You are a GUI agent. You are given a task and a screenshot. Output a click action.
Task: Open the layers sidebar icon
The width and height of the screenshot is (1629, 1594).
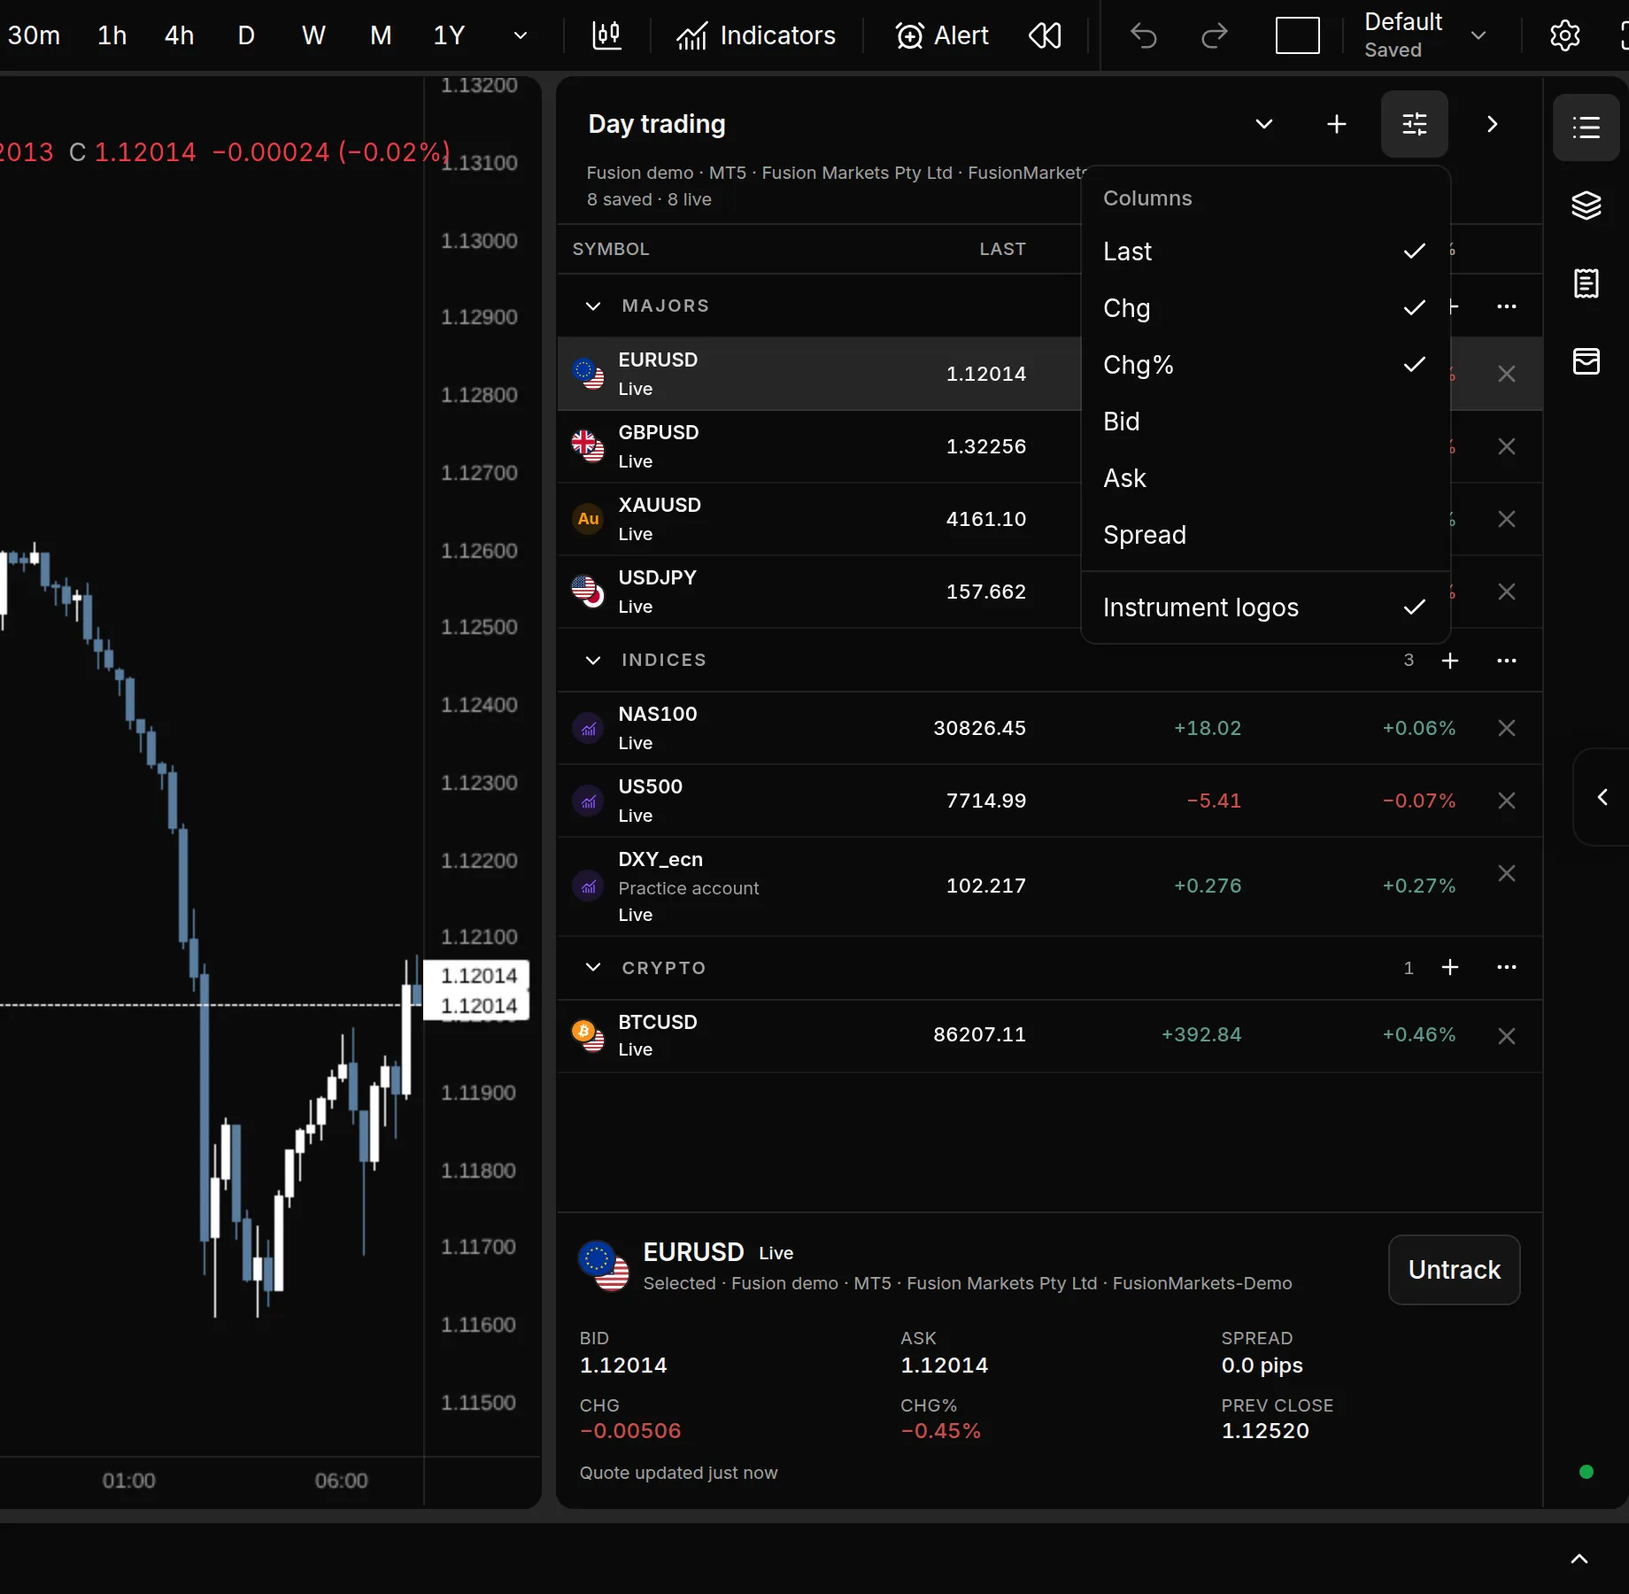[1586, 205]
